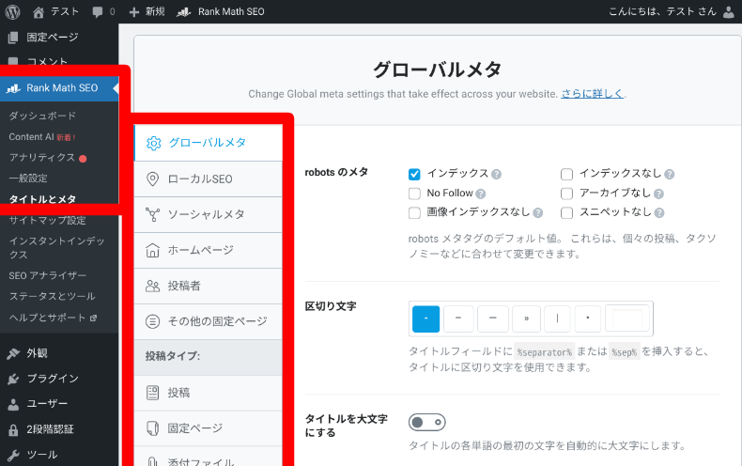Screen dimensions: 742x466
Task: Toggle the タイトルを大文字にする switch
Action: tap(427, 422)
